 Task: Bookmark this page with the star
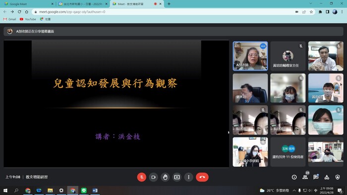click(x=311, y=12)
